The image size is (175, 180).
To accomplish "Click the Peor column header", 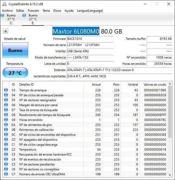I will point(111,85).
